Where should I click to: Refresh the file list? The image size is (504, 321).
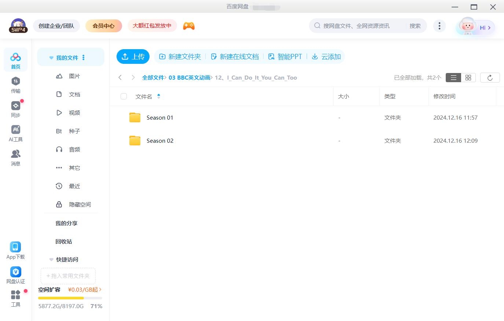(490, 77)
